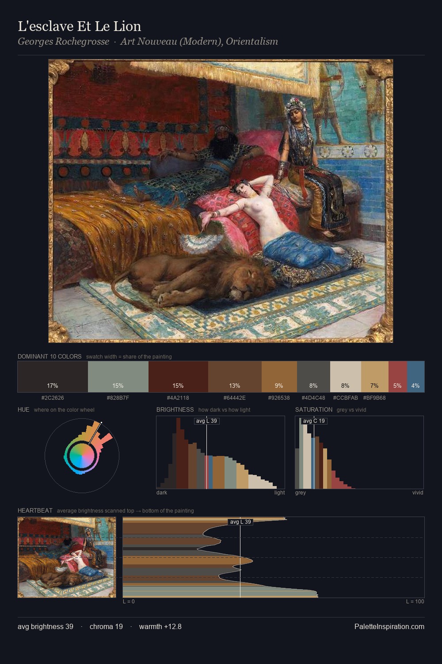The image size is (442, 664).
Task: Click the ochre #926538 swatch (9%)
Action: 279,377
